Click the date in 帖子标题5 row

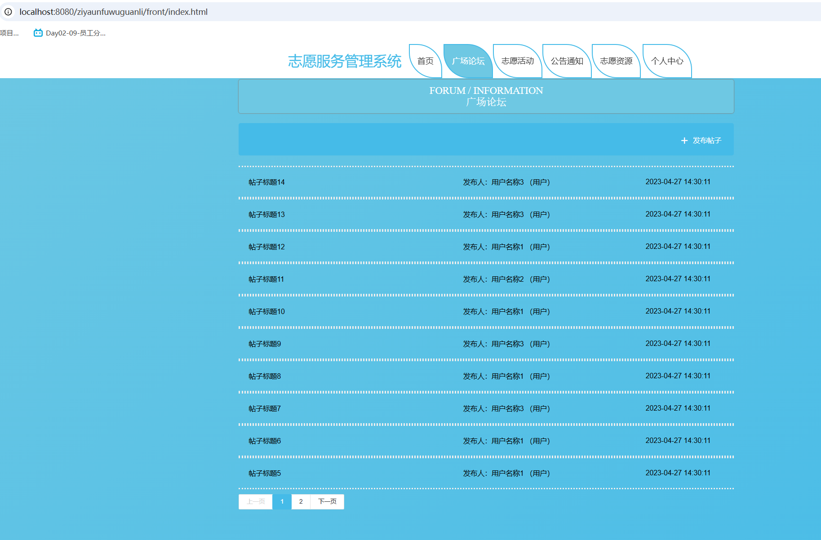(x=678, y=473)
